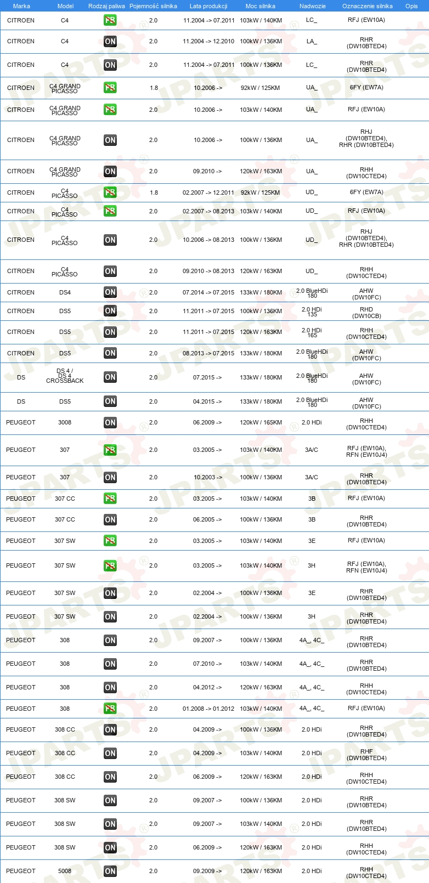The height and width of the screenshot is (883, 429).
Task: Click the PB icon for Peugeot 307 3A/C
Action: [110, 450]
